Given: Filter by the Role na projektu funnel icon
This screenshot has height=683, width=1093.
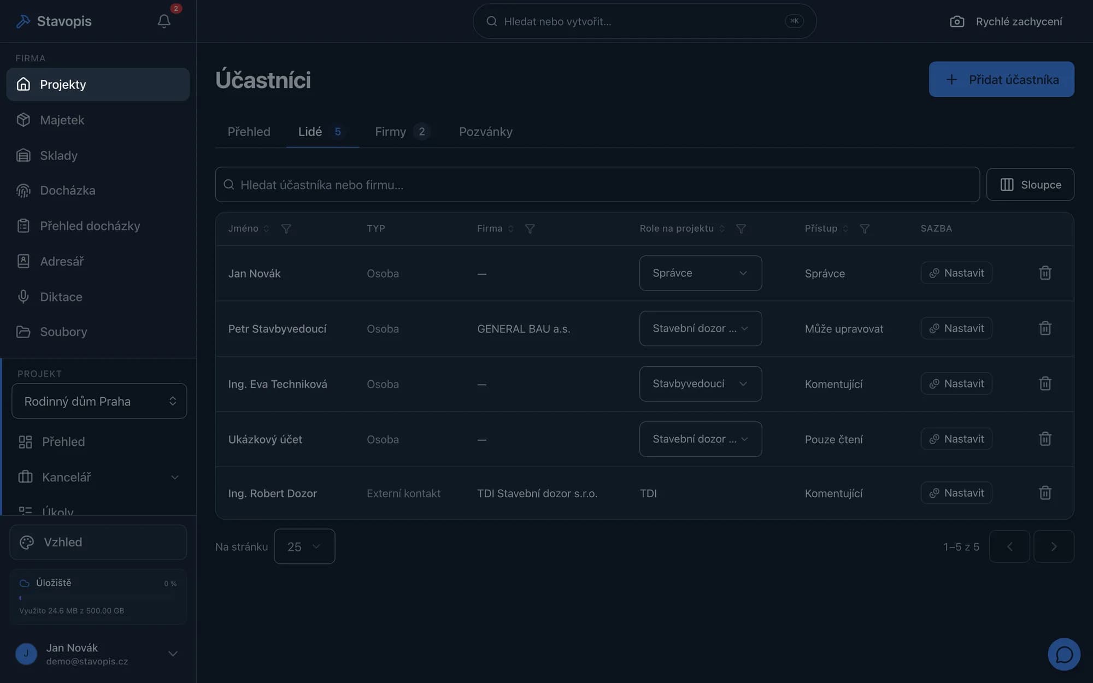Looking at the screenshot, I should [741, 228].
